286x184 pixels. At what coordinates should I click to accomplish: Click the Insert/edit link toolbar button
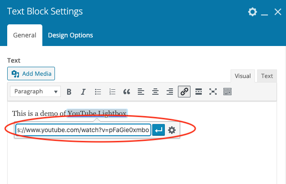point(184,92)
